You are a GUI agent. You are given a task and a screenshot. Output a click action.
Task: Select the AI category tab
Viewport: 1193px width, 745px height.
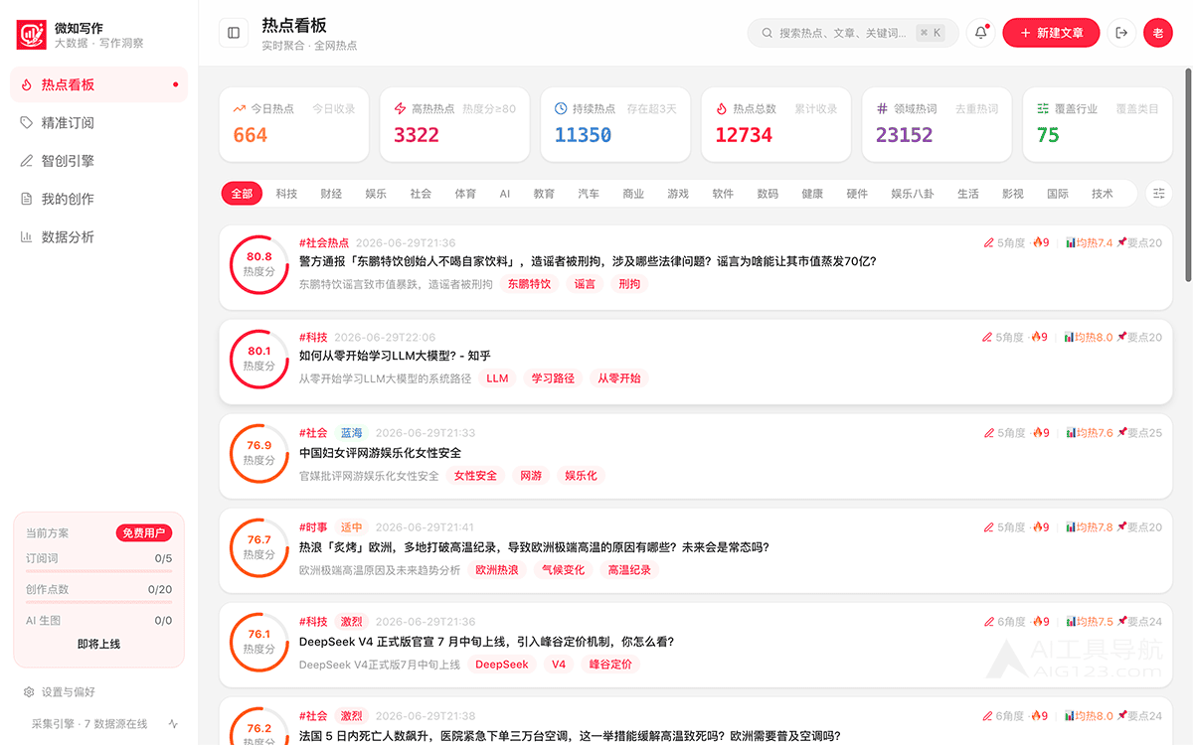click(x=505, y=194)
